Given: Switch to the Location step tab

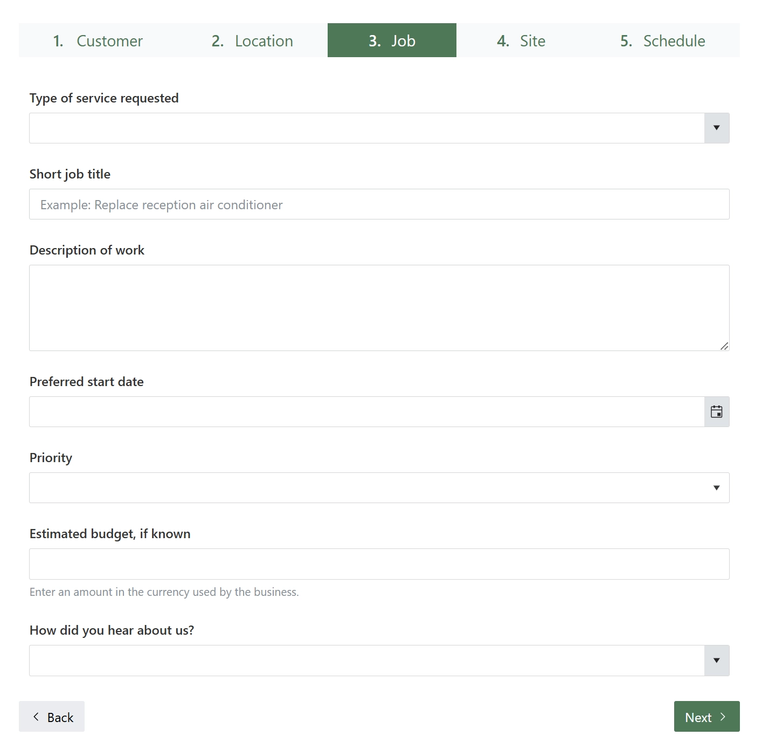Looking at the screenshot, I should [252, 40].
